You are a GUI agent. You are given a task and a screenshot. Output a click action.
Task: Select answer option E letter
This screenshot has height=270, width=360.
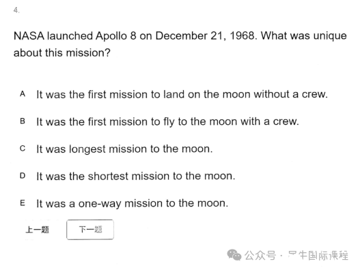click(x=23, y=203)
